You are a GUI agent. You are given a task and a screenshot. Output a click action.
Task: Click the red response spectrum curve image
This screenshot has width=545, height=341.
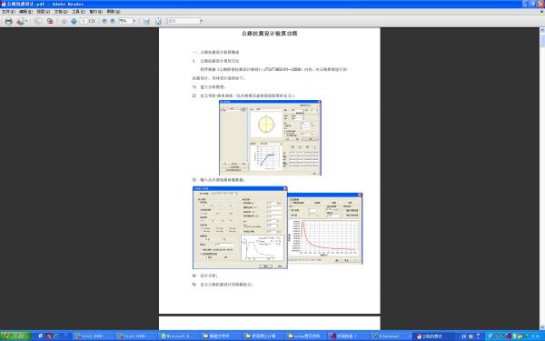[325, 228]
